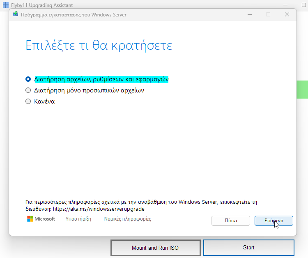Screen dimensions: 308x258
Task: Select 'Διατήρηση μόνο προσωπικών αρχείων' radio button
Action: tap(28, 90)
